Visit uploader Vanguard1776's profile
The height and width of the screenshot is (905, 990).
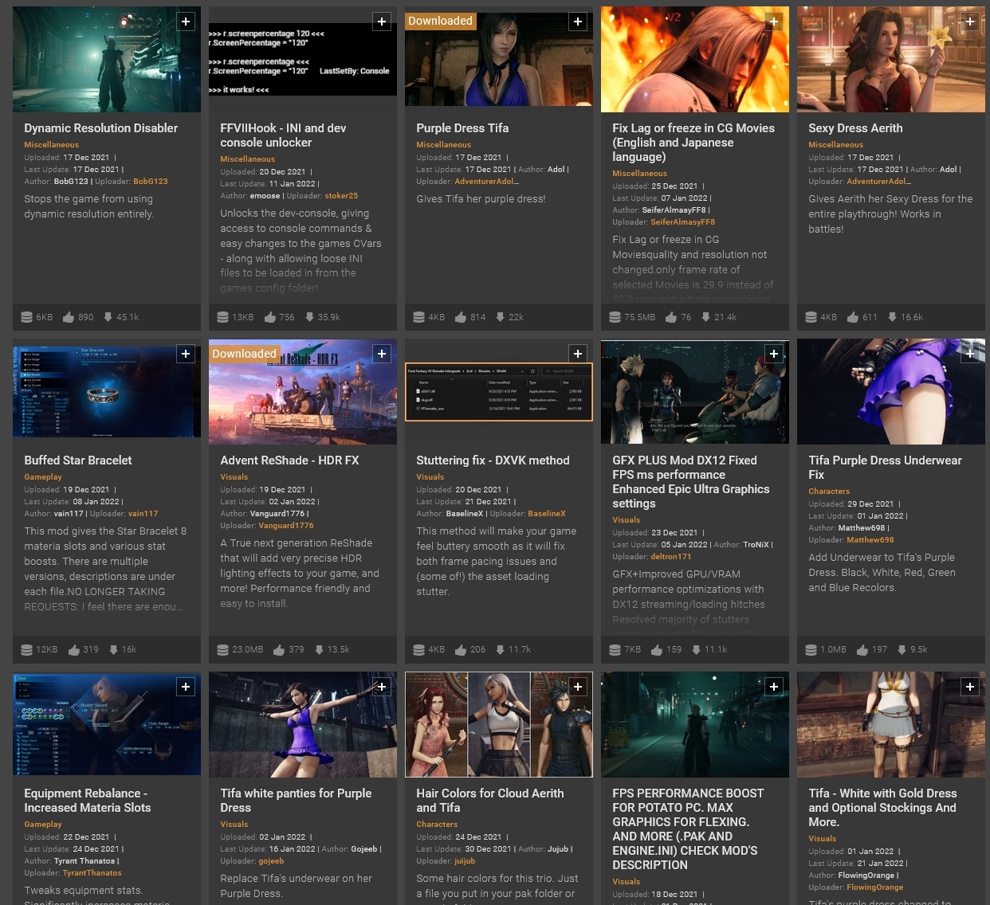coord(286,526)
